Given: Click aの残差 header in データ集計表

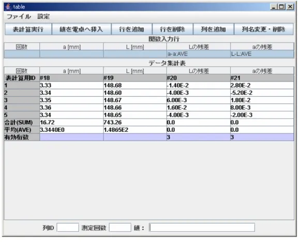Looking at the screenshot, I should pos(262,71).
